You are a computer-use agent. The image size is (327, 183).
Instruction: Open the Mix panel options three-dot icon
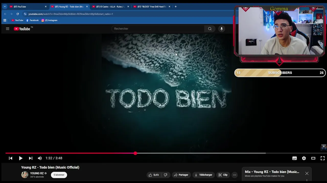coord(307,181)
